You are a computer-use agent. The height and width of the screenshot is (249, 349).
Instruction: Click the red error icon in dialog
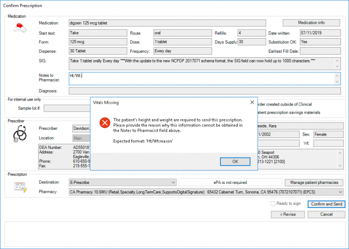105,122
